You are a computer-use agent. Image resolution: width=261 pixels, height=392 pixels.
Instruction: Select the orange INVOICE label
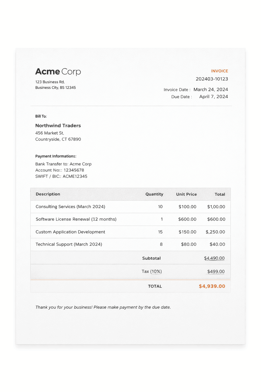(x=219, y=71)
